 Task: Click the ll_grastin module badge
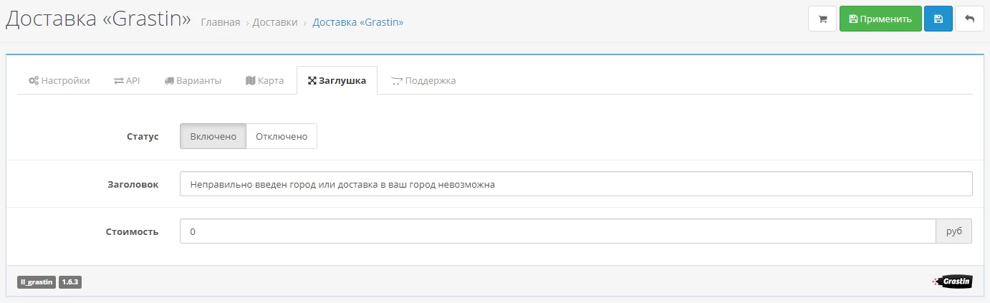coord(37,282)
